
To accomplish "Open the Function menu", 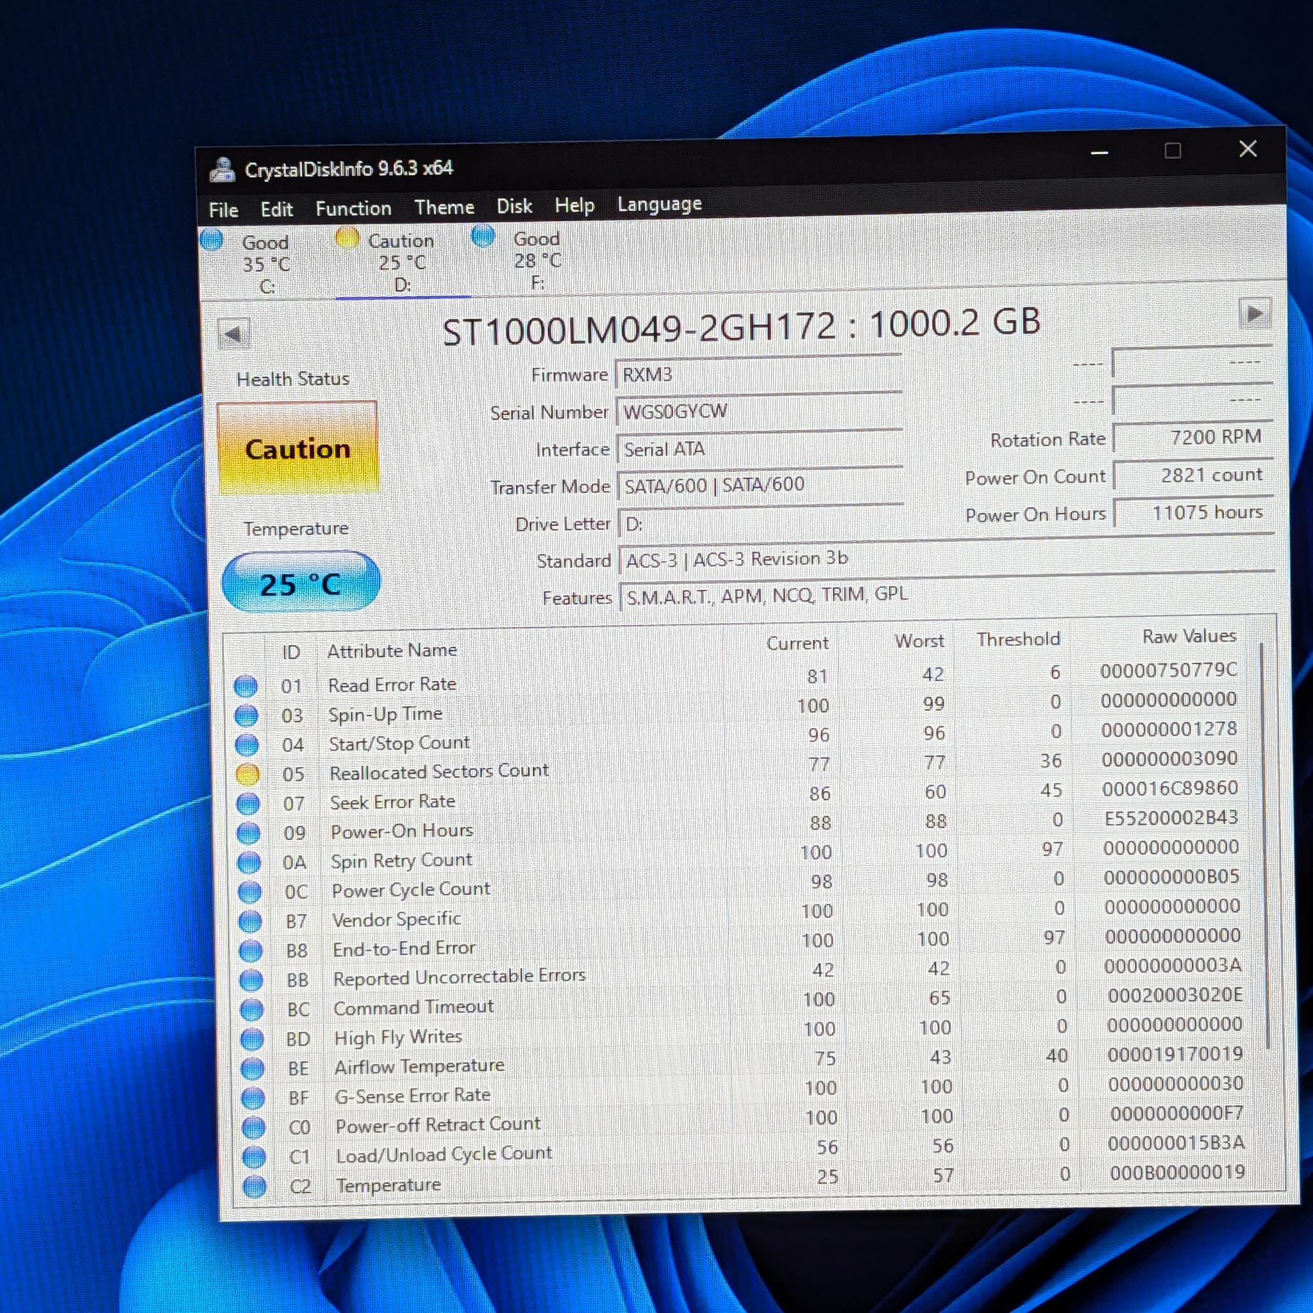I will click(353, 208).
